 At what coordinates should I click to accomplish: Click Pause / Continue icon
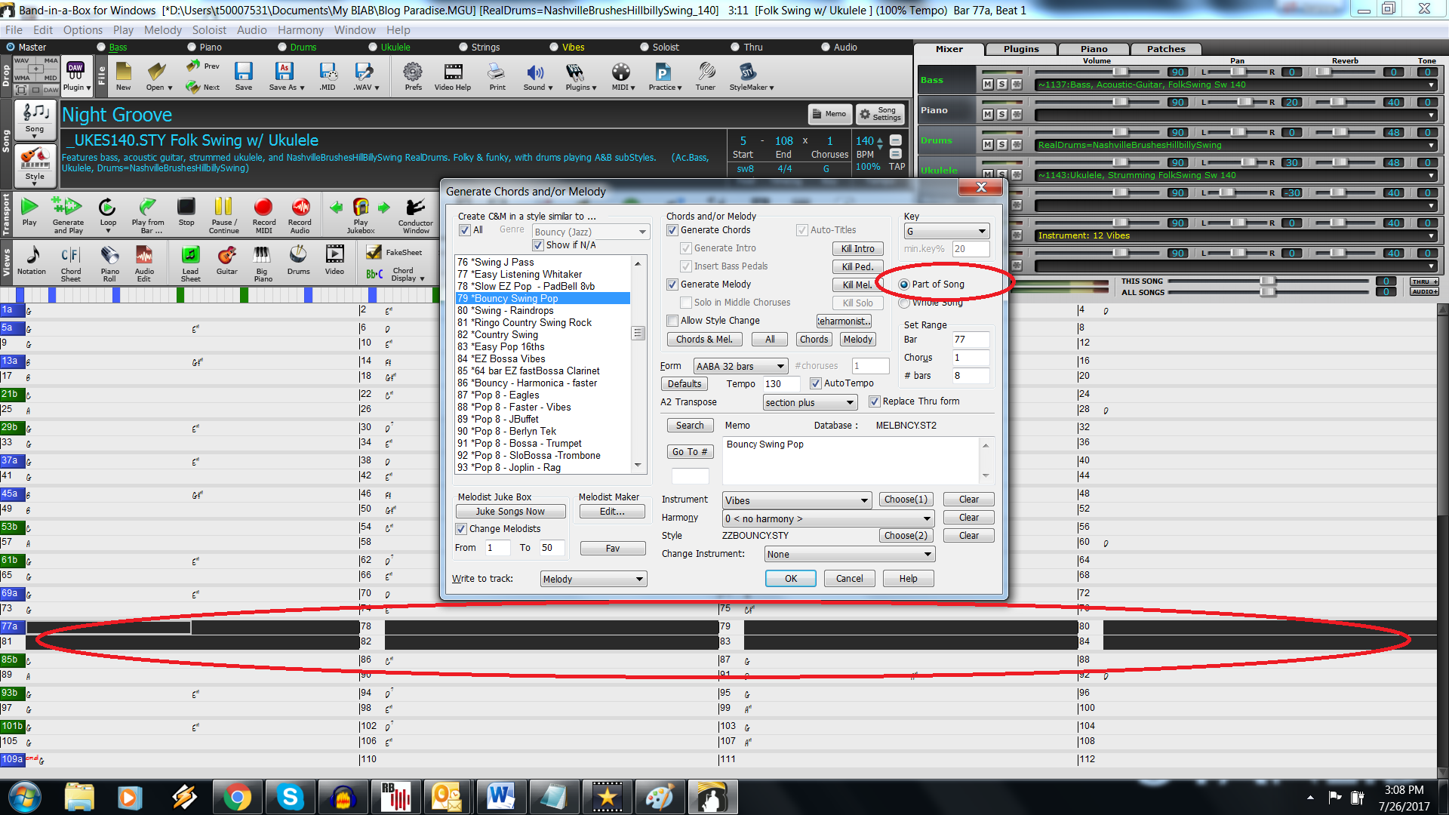click(x=223, y=214)
